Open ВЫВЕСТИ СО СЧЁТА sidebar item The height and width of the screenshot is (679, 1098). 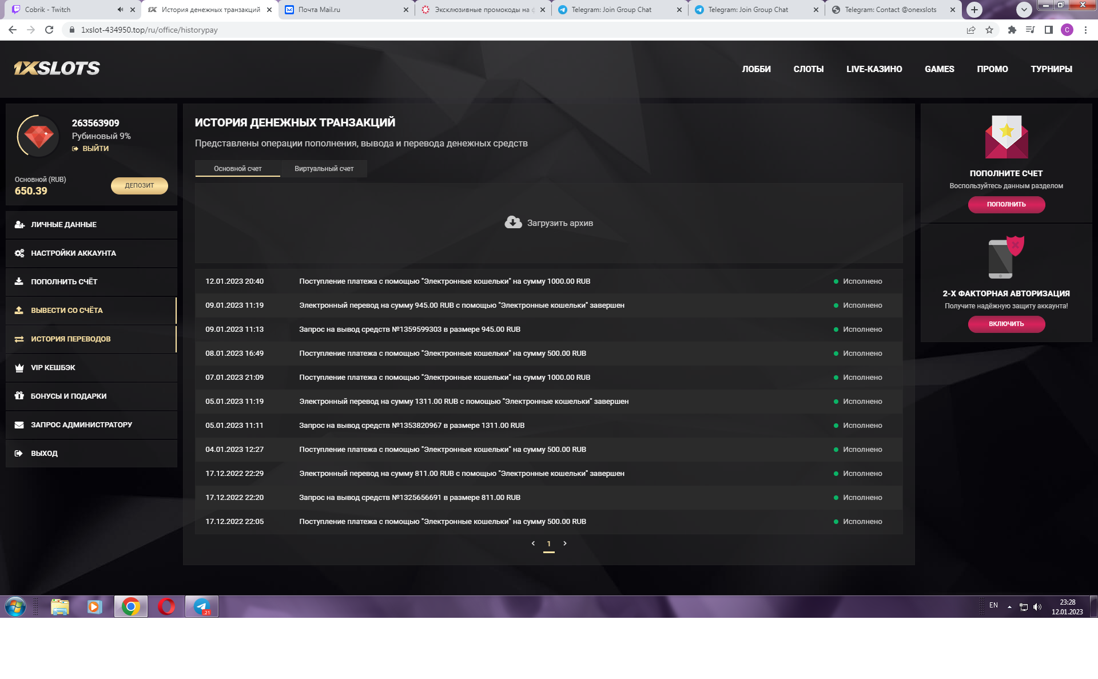coord(67,311)
